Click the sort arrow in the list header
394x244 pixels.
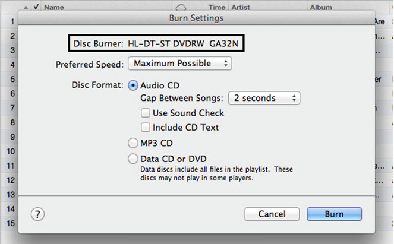tap(26, 8)
